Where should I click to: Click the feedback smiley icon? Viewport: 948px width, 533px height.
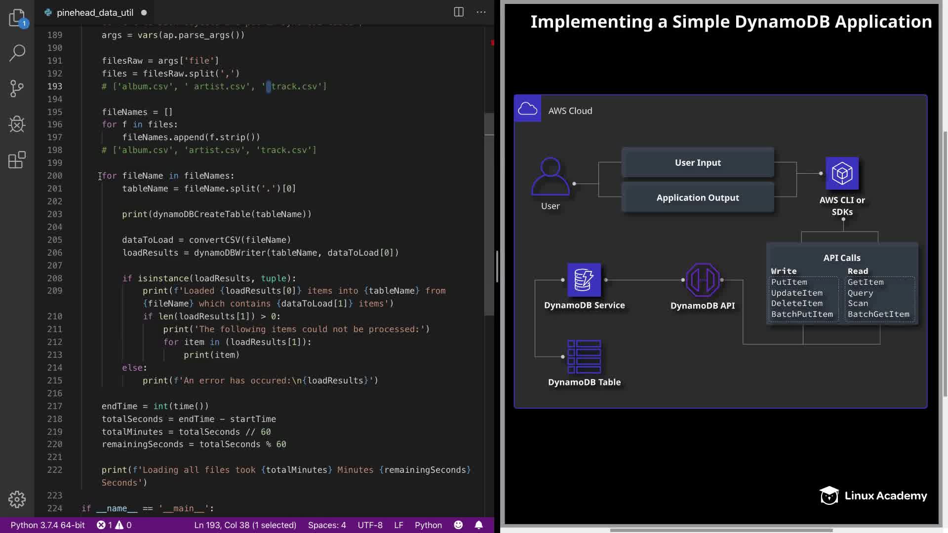click(458, 525)
